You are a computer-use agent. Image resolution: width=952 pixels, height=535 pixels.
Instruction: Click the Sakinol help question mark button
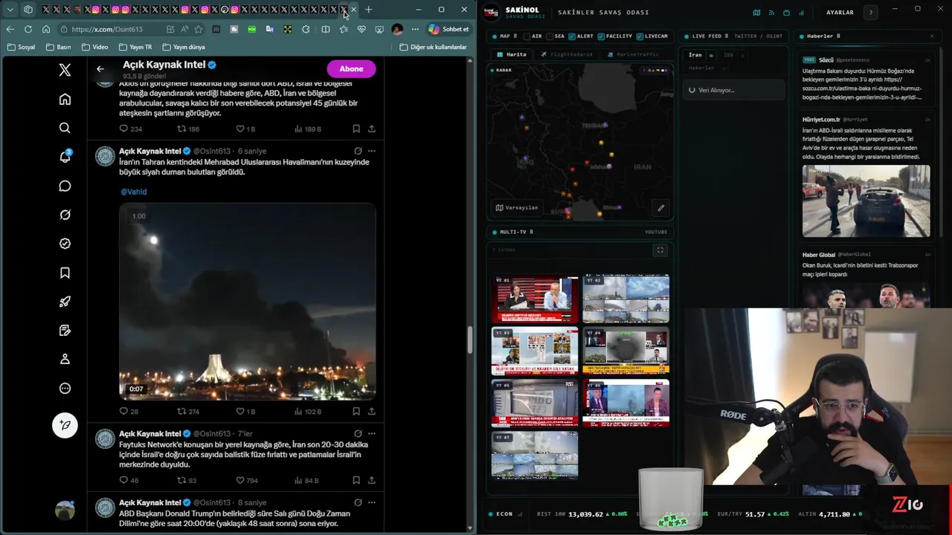tap(871, 13)
